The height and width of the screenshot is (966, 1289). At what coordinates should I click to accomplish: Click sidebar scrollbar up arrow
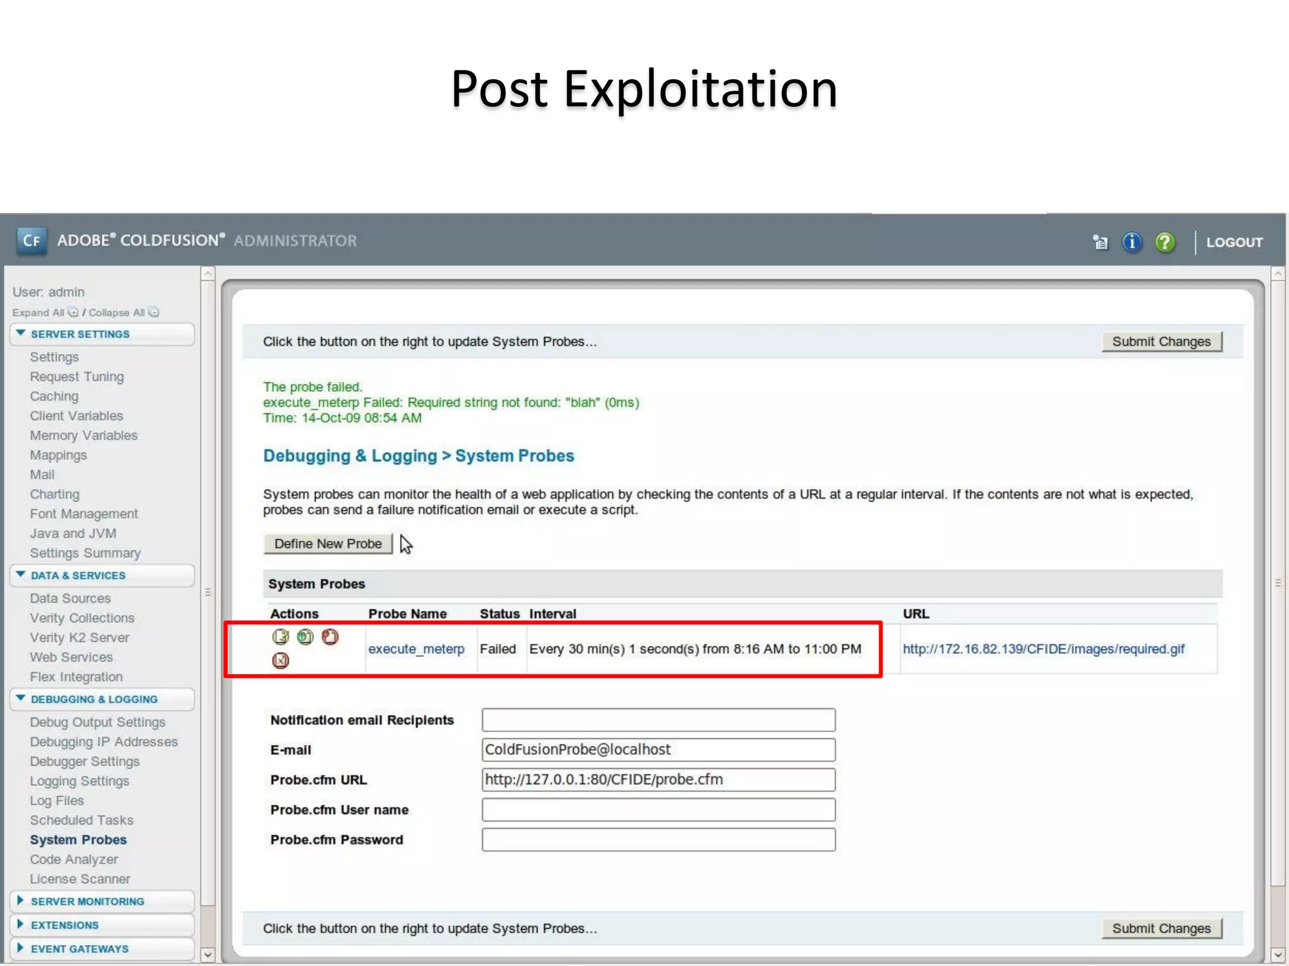pos(208,274)
